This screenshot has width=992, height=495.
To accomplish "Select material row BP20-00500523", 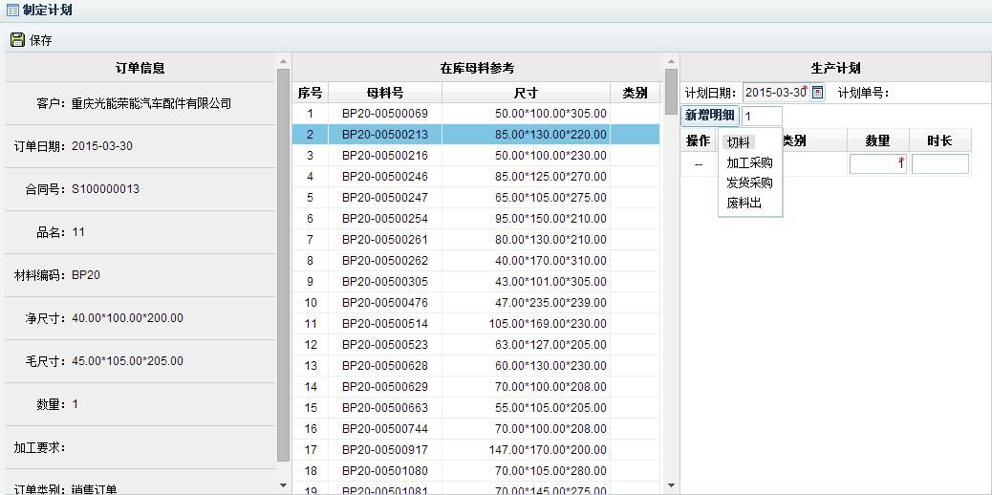I will coord(476,345).
